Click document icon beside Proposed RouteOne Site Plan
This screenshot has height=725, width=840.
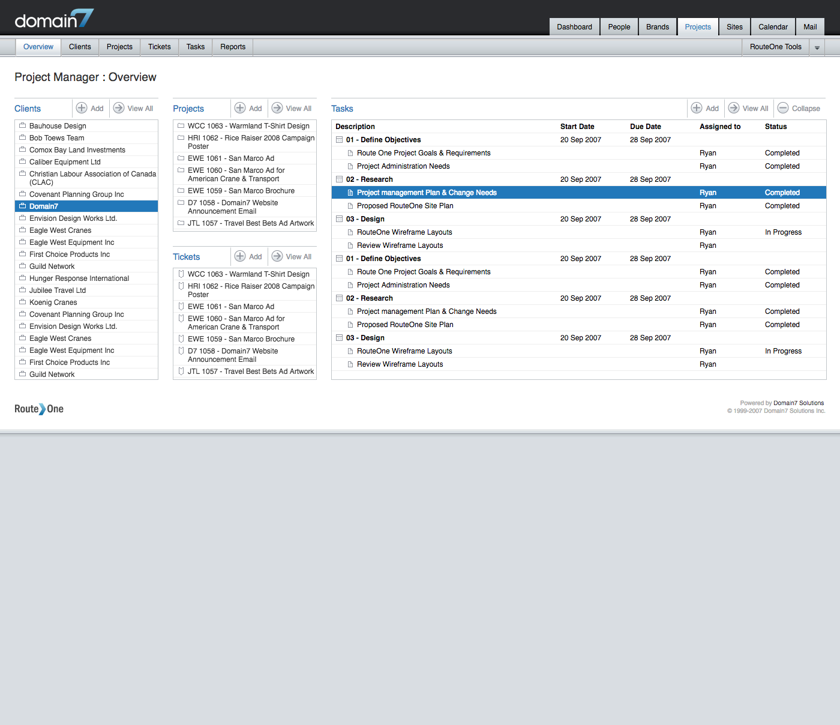[350, 206]
